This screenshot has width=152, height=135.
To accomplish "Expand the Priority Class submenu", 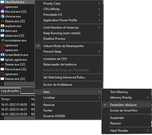I will click(69, 4).
